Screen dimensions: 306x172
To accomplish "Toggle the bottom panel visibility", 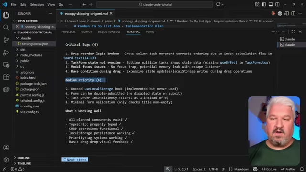I will pyautogui.click(x=271, y=4).
